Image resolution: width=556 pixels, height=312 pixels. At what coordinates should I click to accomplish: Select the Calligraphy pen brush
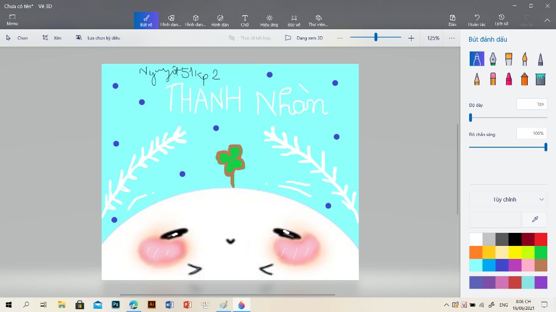[493, 58]
